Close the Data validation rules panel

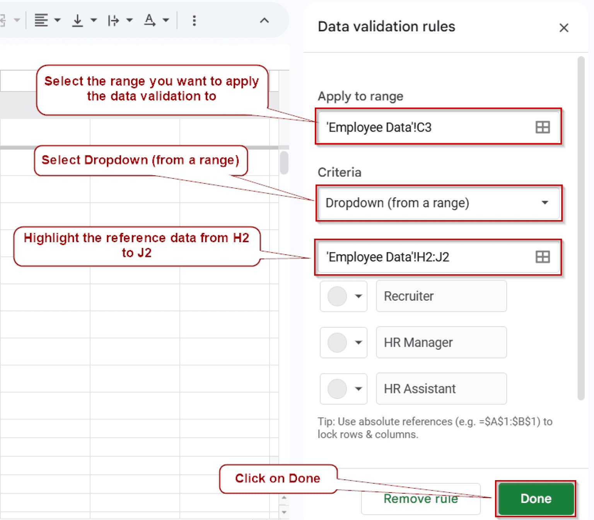564,27
